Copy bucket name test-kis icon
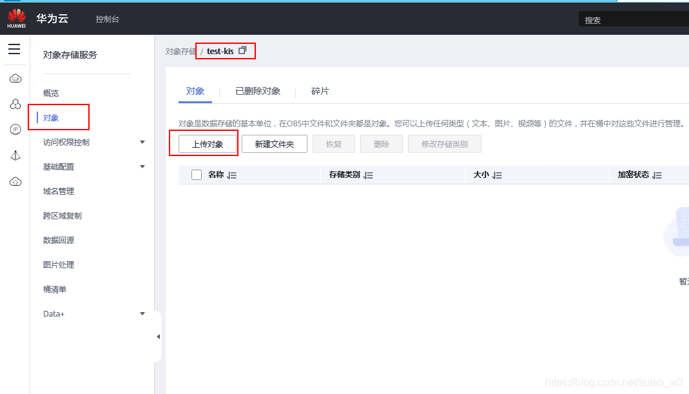The width and height of the screenshot is (689, 394). (x=242, y=50)
